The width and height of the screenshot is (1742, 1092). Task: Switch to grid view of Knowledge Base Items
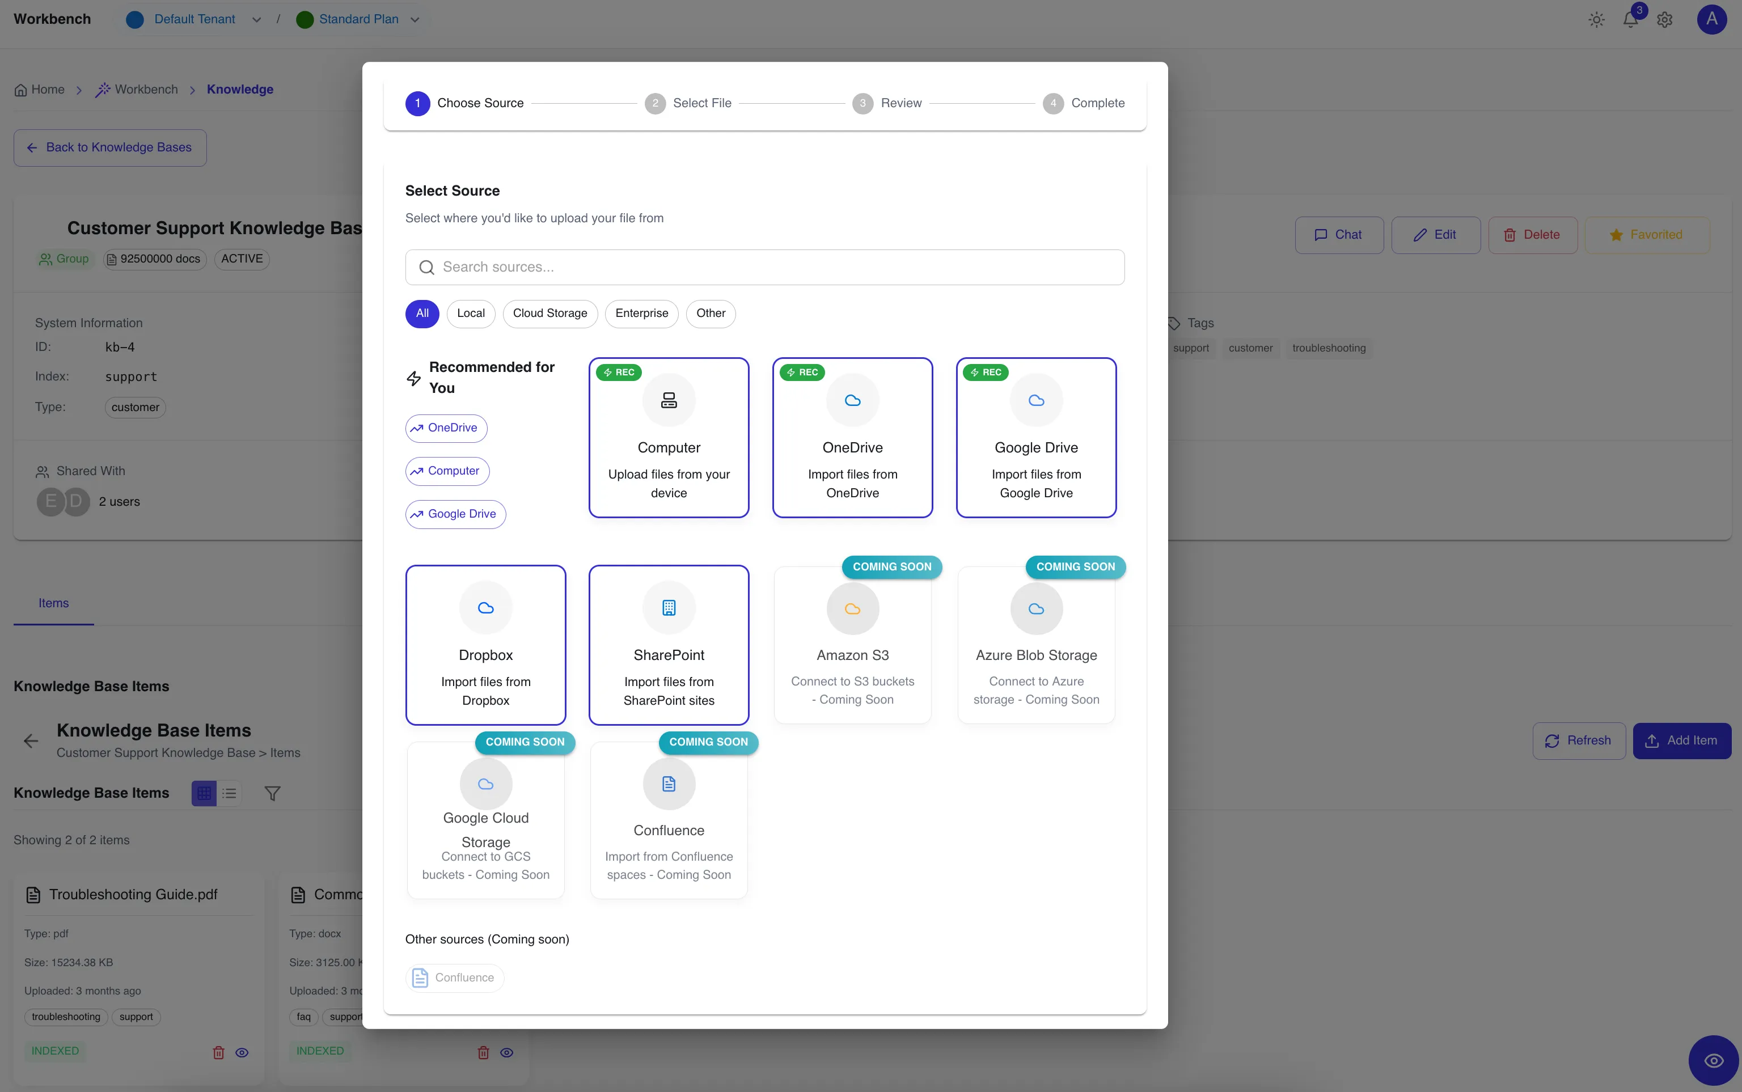tap(204, 794)
